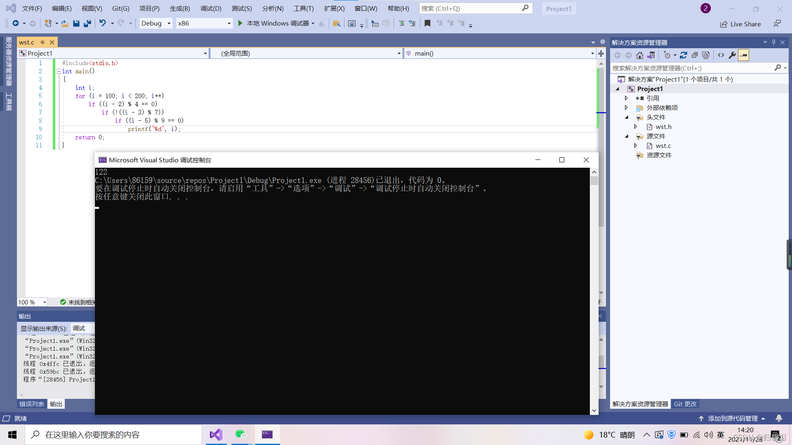792x445 pixels.
Task: Click the notifications bell in the status bar
Action: (x=779, y=418)
